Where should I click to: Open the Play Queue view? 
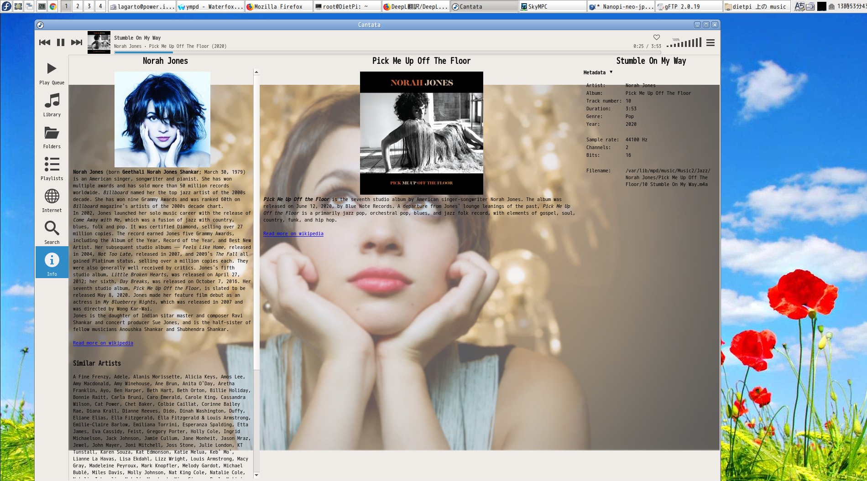click(x=52, y=73)
